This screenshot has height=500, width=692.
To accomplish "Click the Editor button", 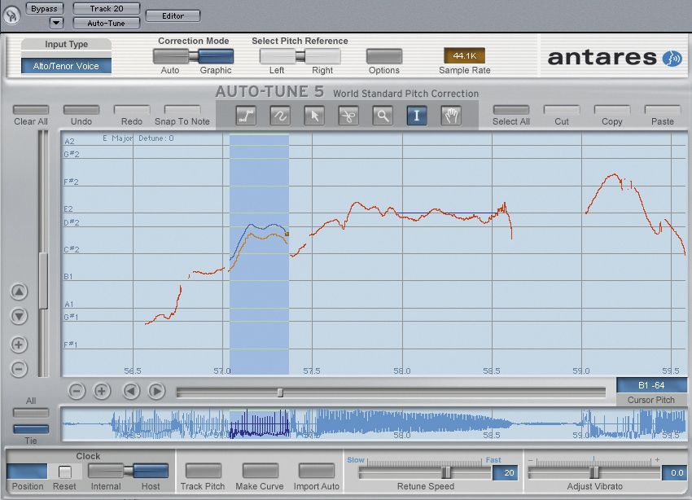I will click(x=173, y=16).
